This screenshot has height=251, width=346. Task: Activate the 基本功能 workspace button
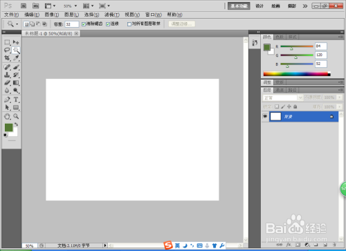(239, 6)
